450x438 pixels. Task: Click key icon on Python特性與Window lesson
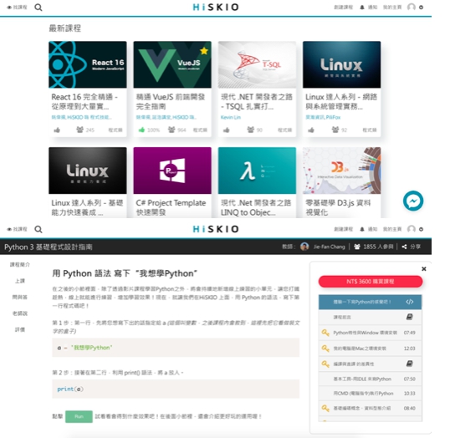325,333
